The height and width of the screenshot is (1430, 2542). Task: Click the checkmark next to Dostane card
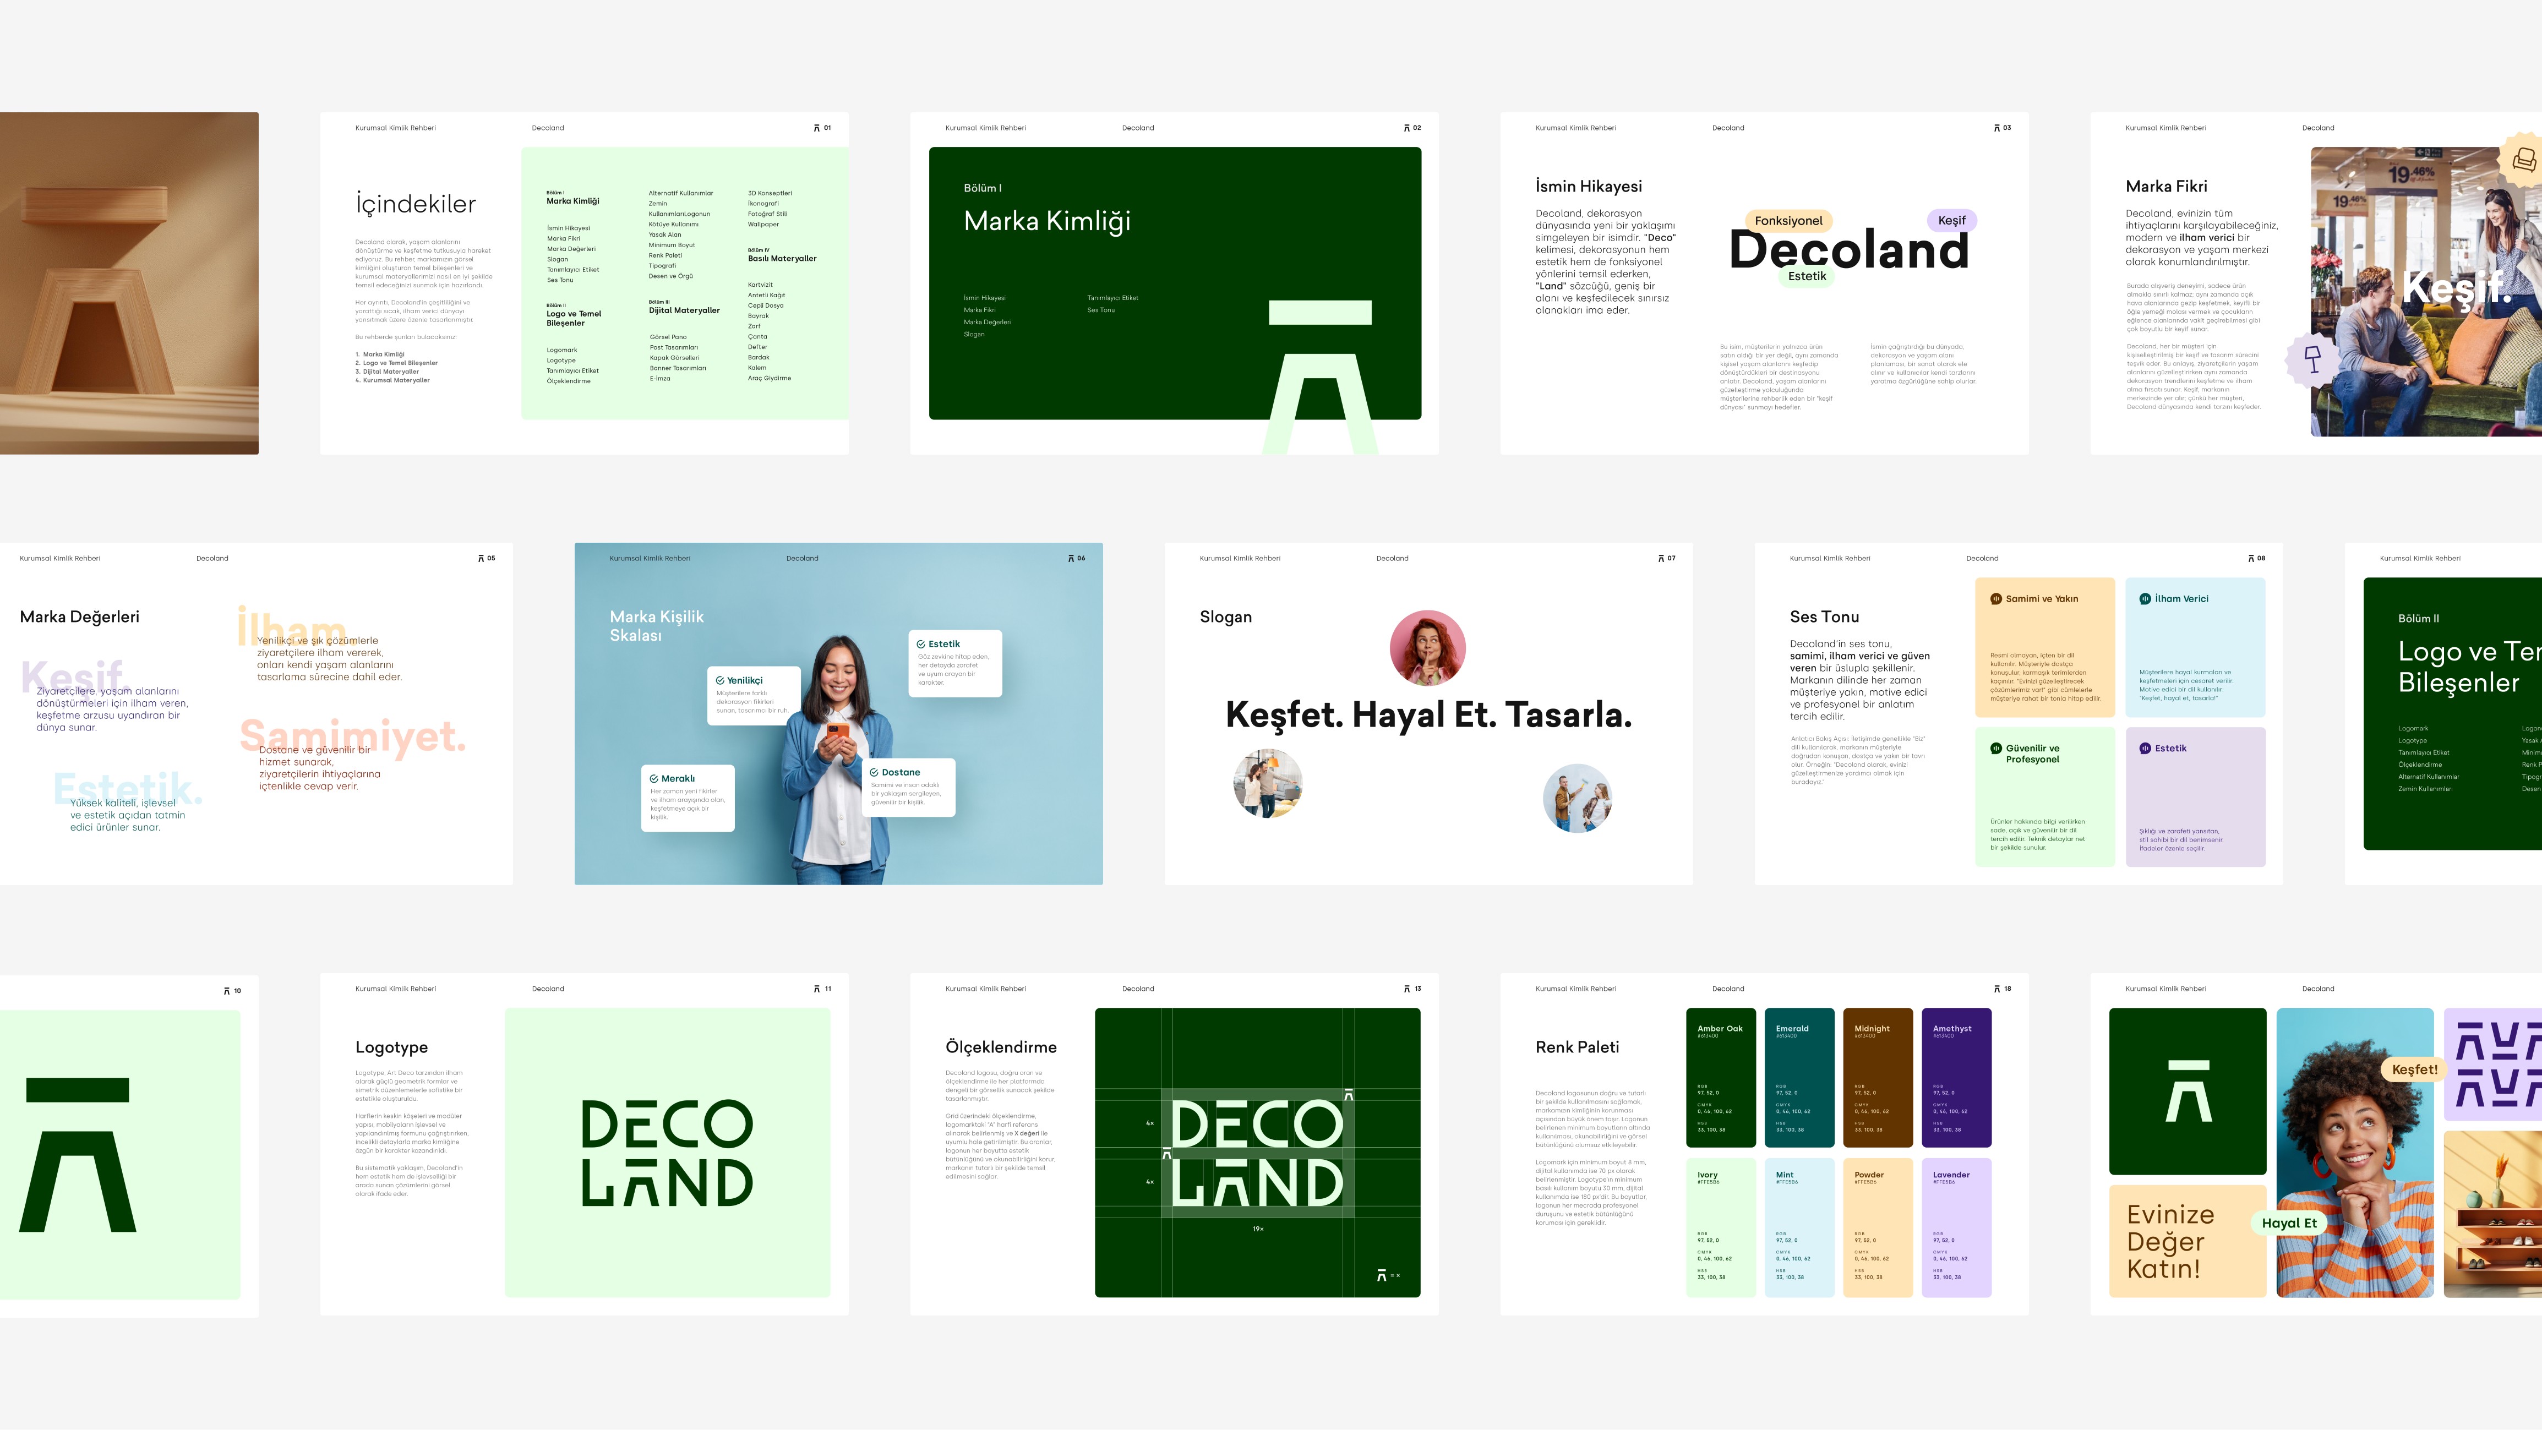point(874,773)
